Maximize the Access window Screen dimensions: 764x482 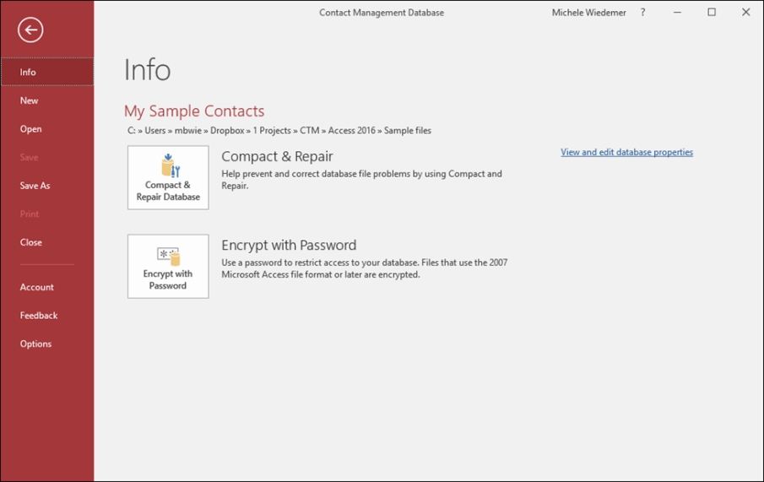click(712, 12)
